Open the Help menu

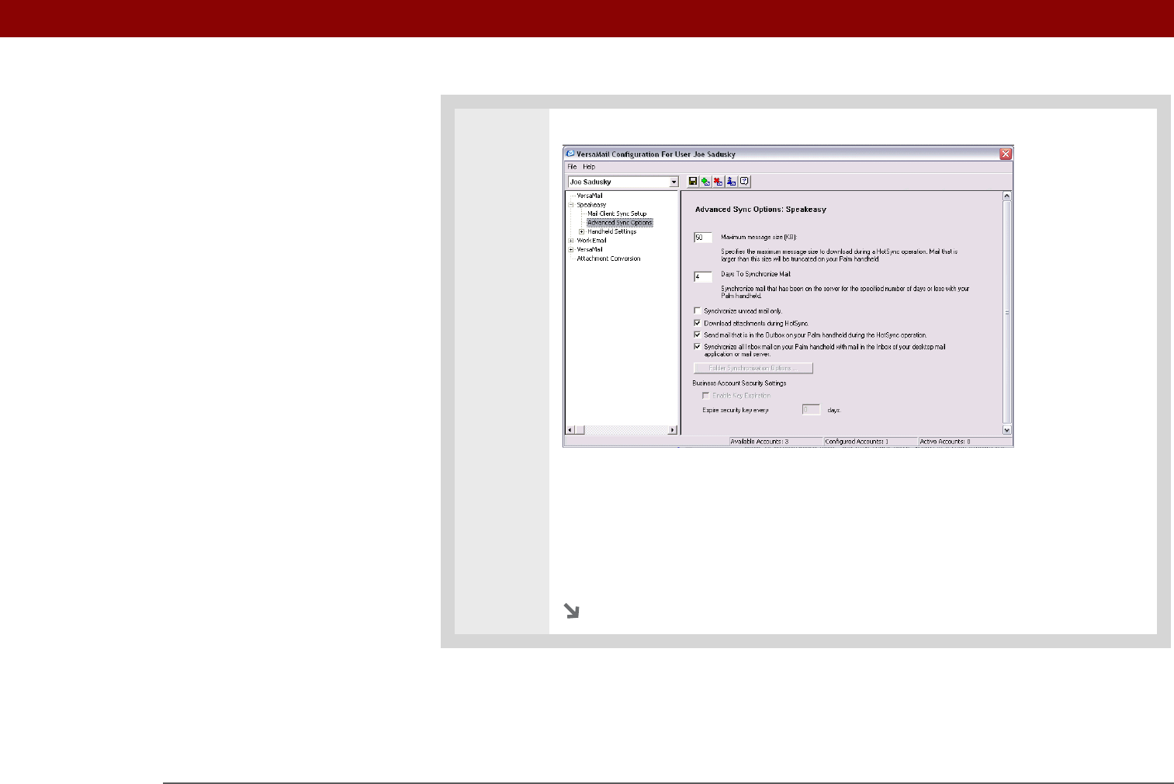(589, 167)
